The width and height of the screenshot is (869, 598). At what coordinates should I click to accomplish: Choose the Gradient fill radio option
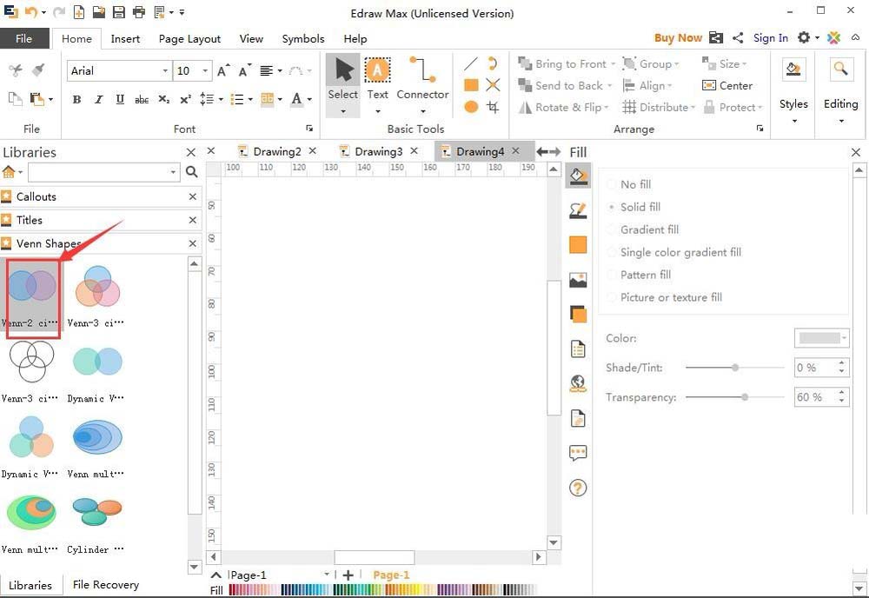[x=612, y=229]
